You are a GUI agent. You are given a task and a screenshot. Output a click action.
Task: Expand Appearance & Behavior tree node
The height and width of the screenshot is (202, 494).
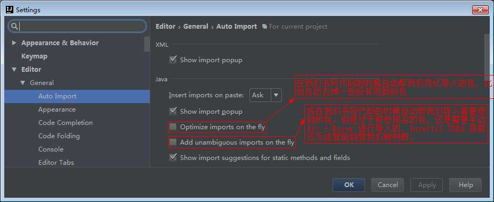[x=14, y=43]
